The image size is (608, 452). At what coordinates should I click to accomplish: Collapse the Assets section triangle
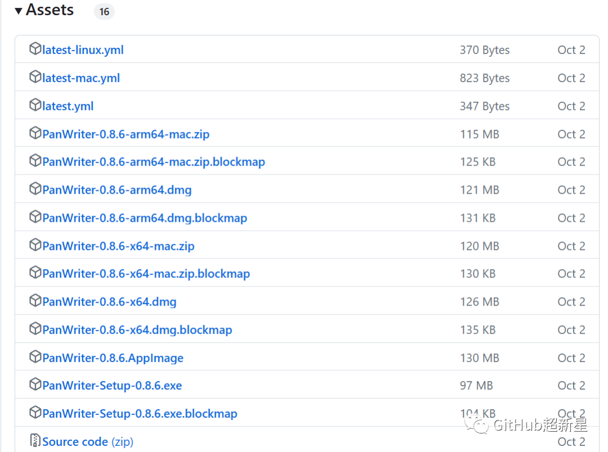[18, 11]
